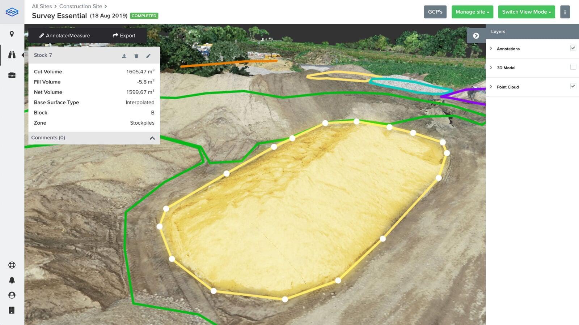Select the binoculars icon in sidebar
579x325 pixels.
point(12,55)
